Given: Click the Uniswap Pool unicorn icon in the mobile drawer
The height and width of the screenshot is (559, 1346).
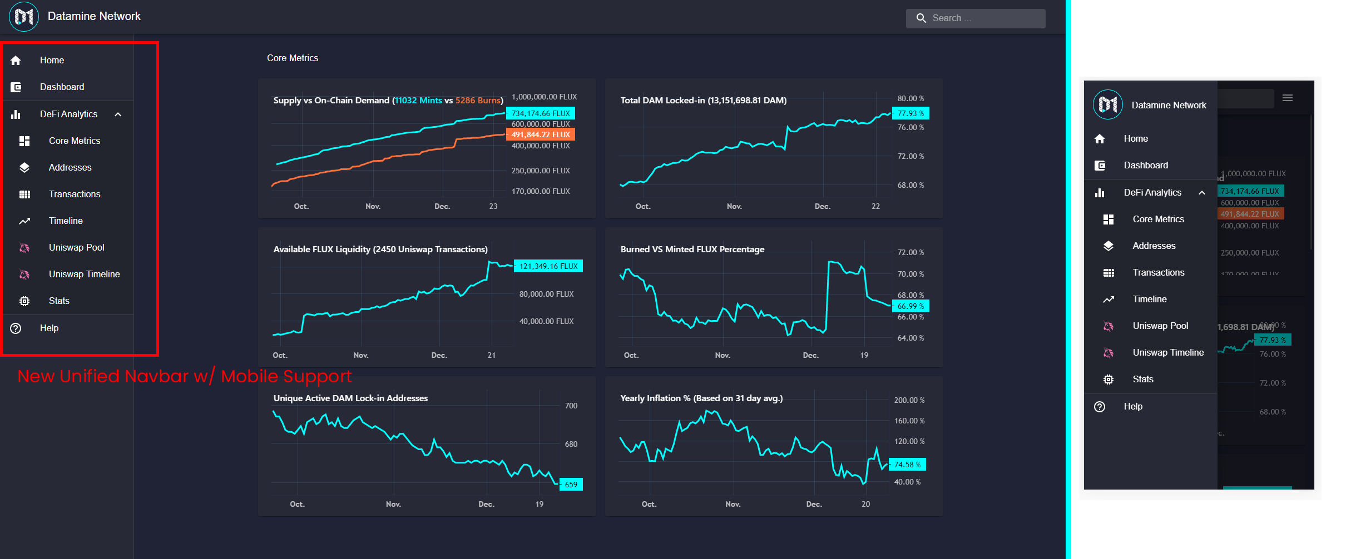Looking at the screenshot, I should coord(1109,326).
